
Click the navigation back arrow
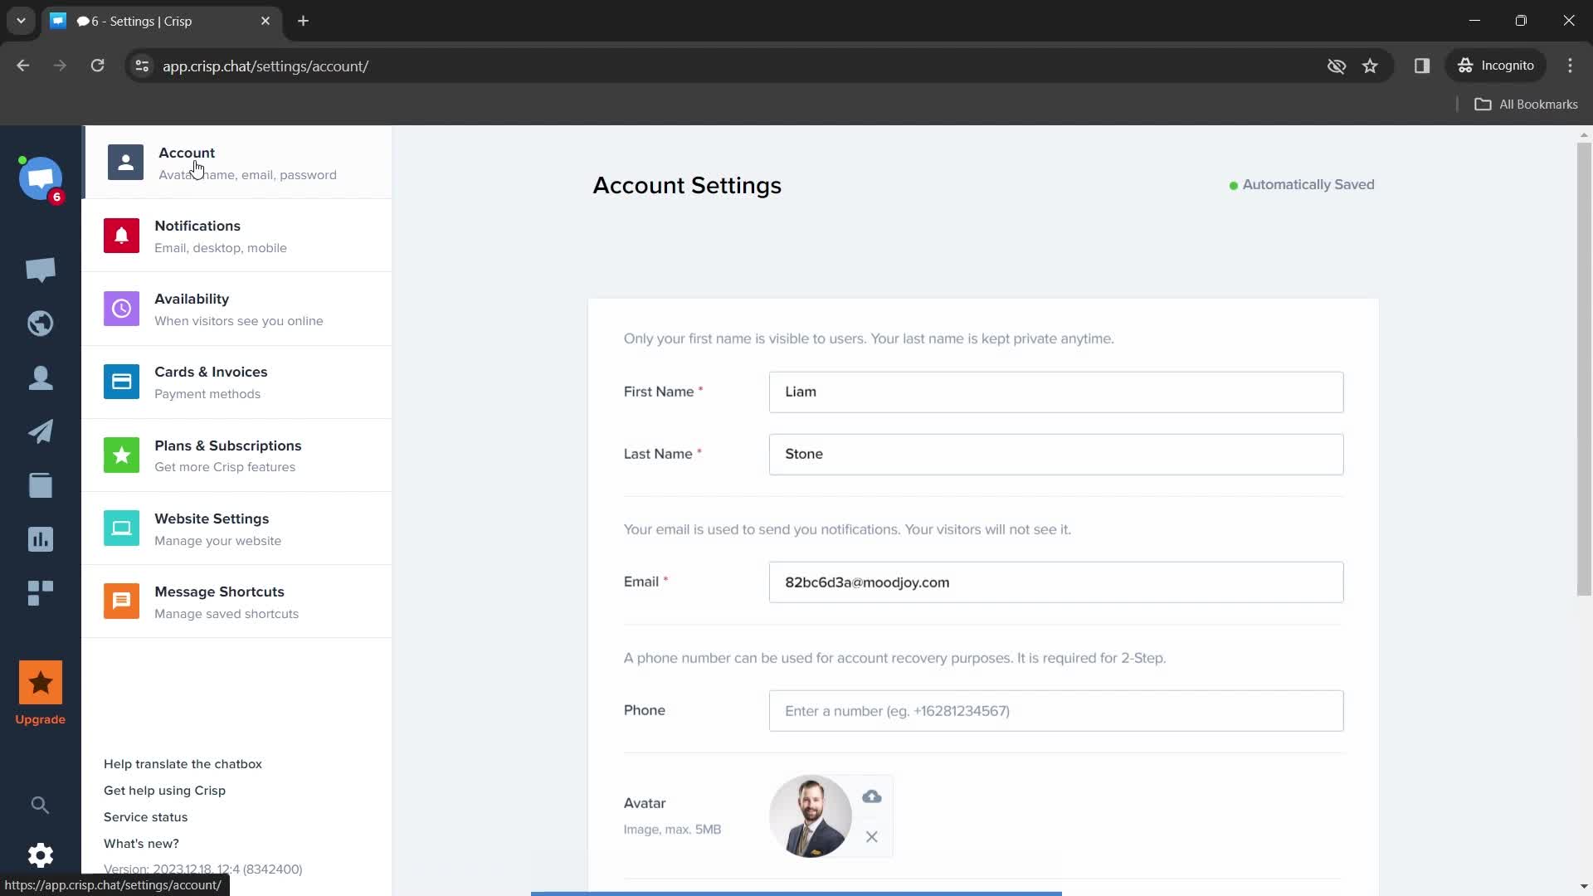(x=24, y=66)
